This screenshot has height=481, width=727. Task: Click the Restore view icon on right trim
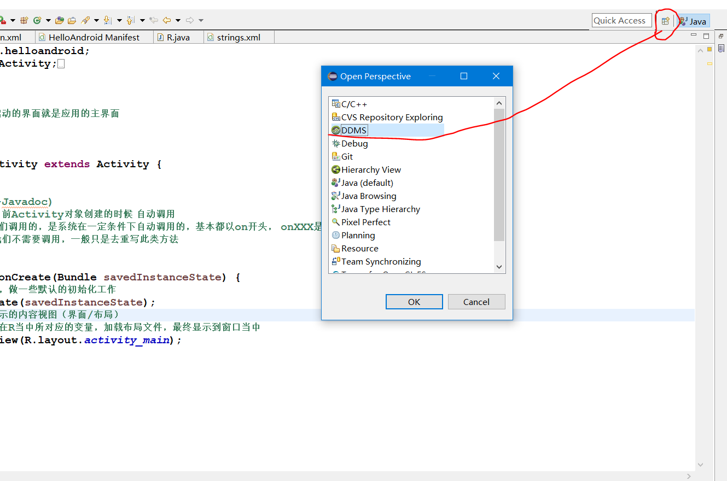coord(721,36)
